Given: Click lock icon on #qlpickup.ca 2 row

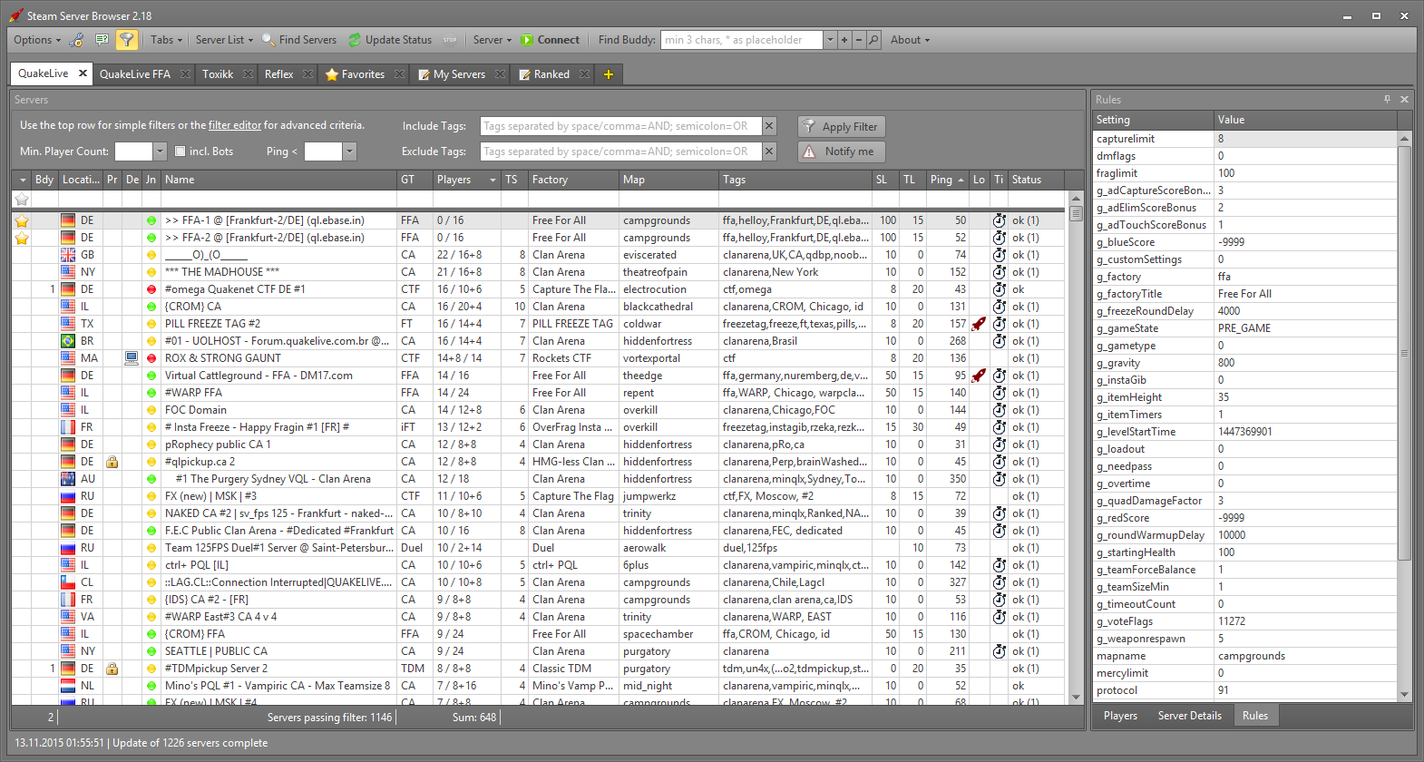Looking at the screenshot, I should click(x=112, y=462).
